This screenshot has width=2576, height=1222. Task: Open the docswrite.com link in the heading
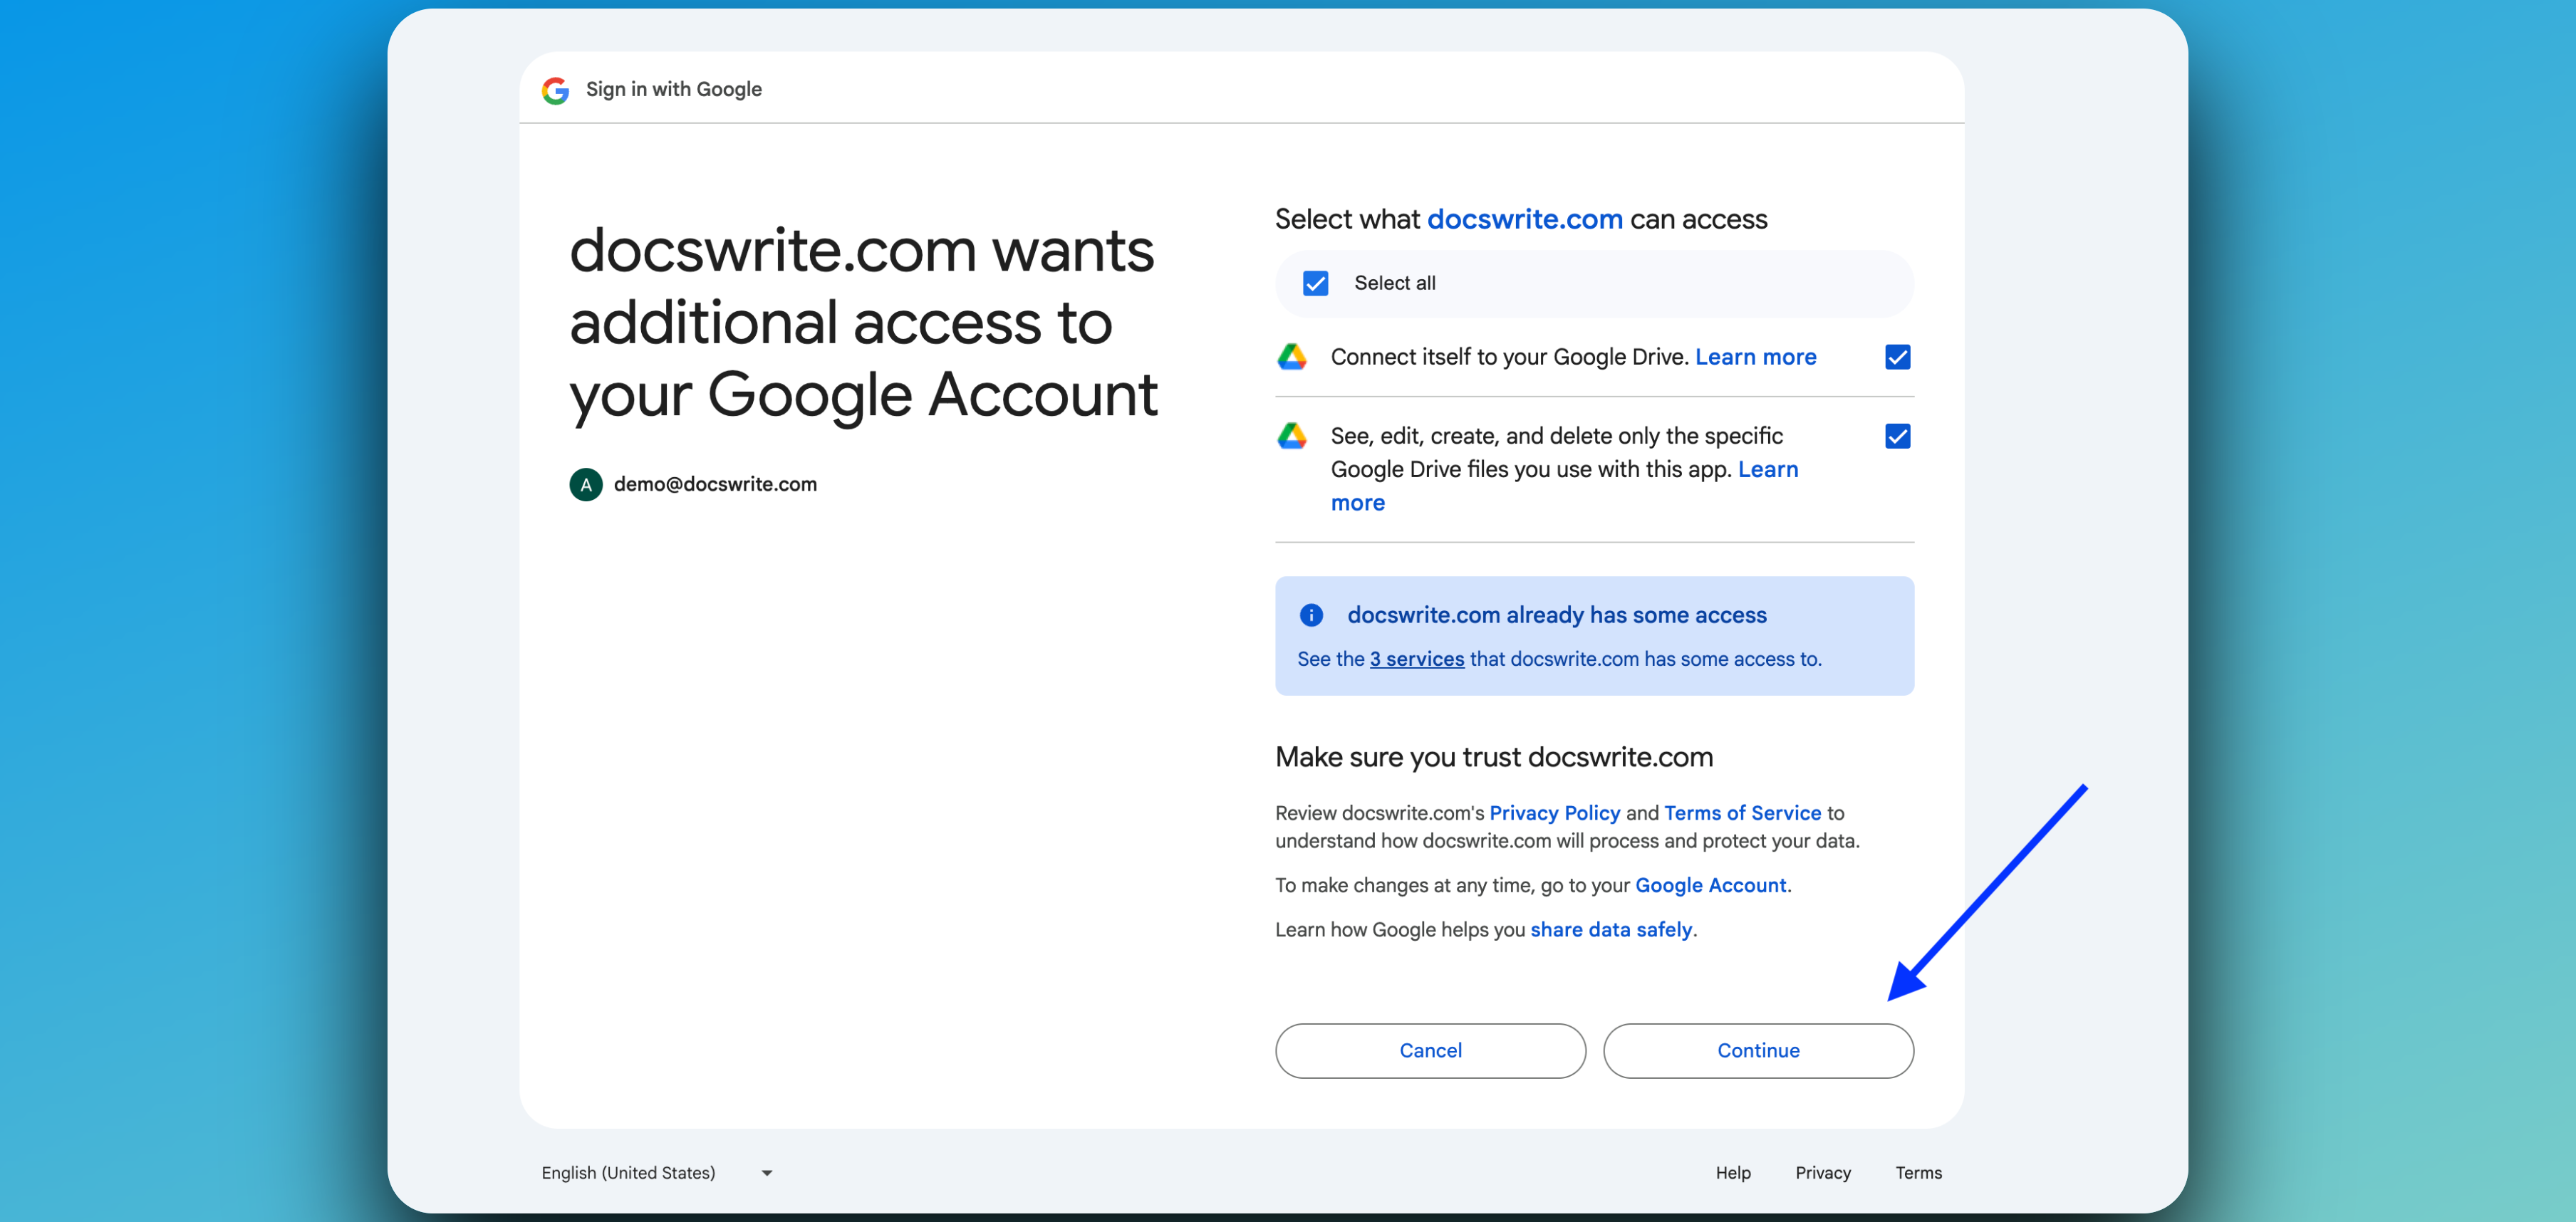coord(1524,219)
